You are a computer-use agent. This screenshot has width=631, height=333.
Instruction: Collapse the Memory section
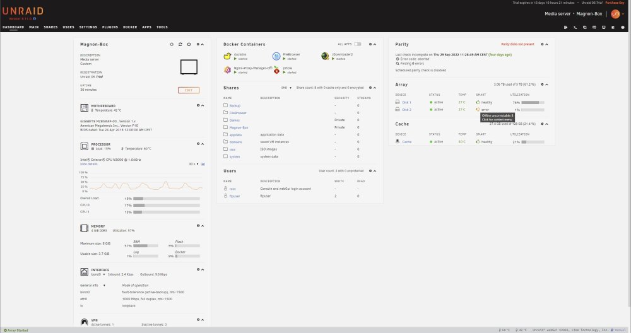[203, 226]
